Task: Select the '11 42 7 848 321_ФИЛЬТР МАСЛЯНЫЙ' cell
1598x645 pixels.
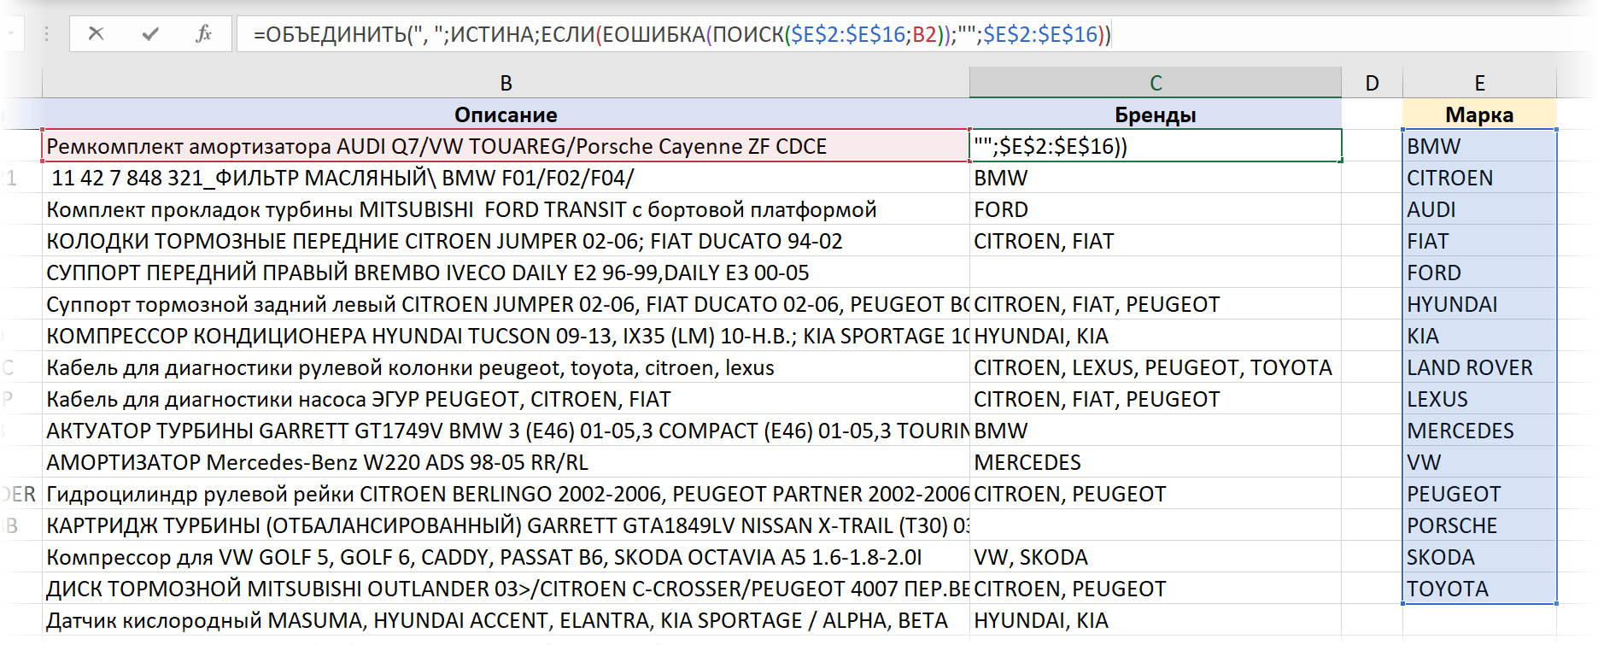Action: point(506,178)
